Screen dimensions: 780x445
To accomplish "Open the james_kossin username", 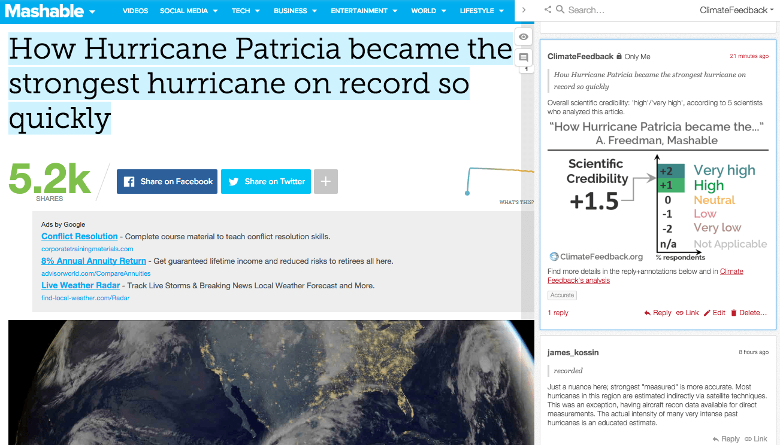I will pos(573,352).
